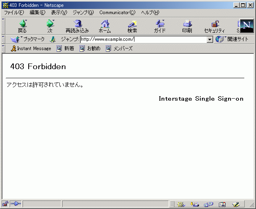Click Interstage Single Sign-on text
256x209 pixels.
(x=201, y=99)
